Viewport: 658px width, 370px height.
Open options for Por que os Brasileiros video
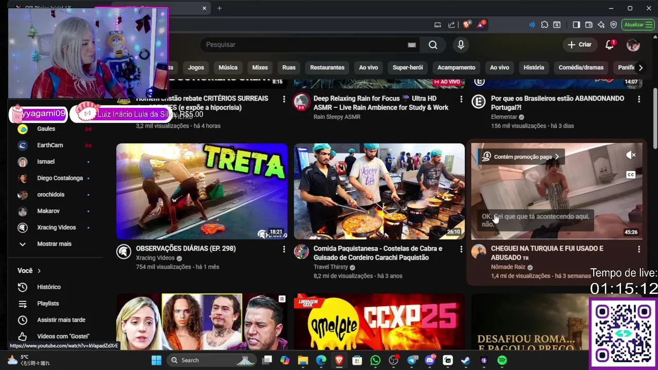[639, 99]
